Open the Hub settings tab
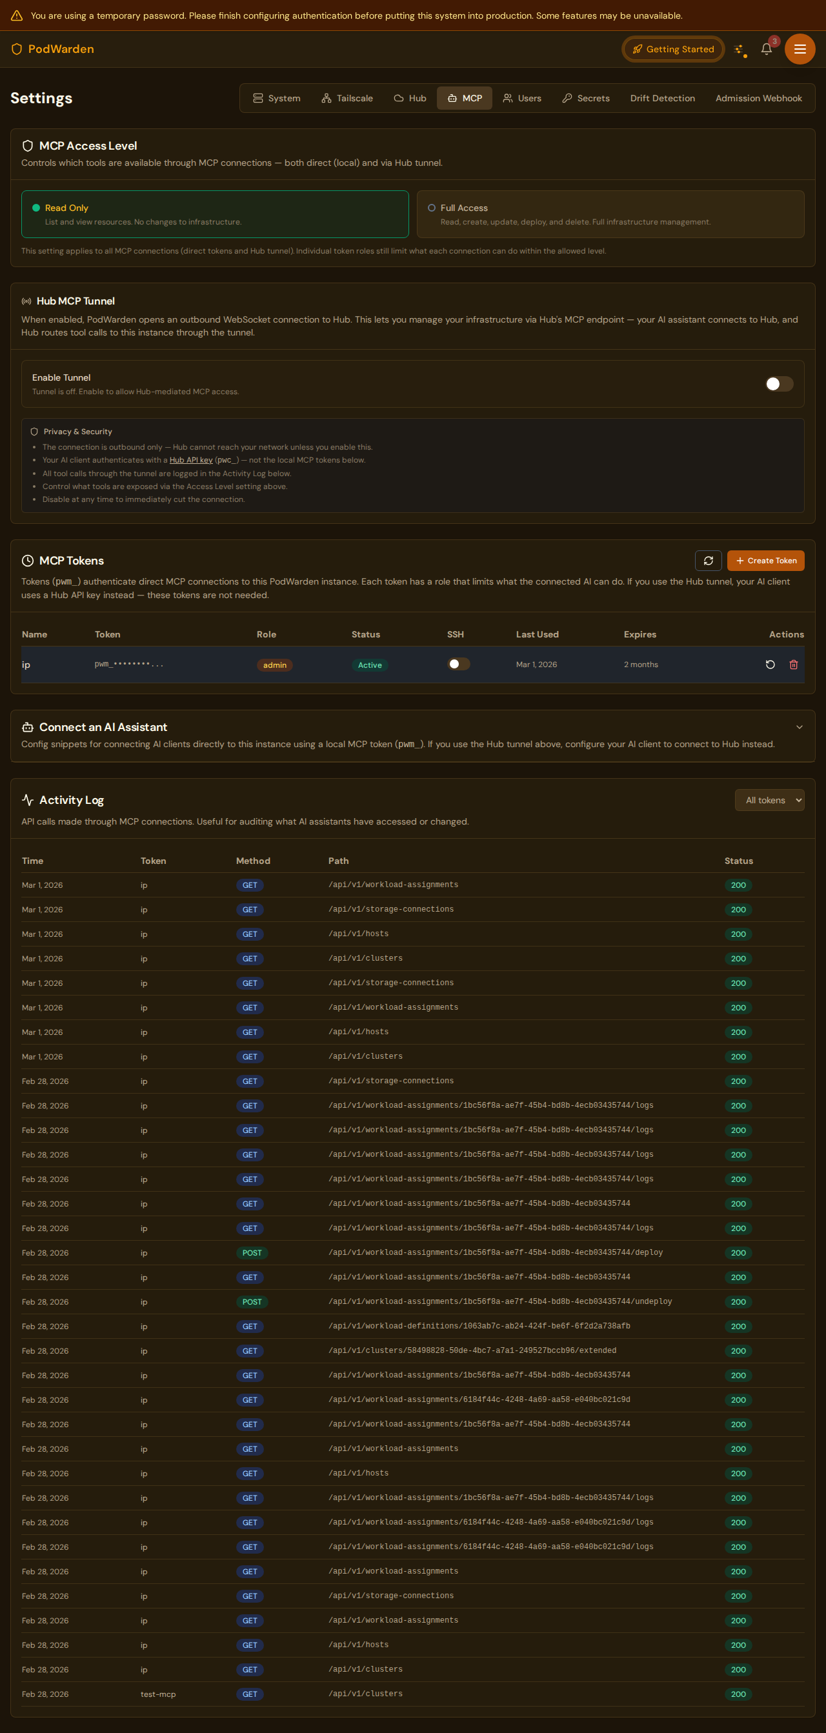Screen dimensions: 826x1733 410,98
